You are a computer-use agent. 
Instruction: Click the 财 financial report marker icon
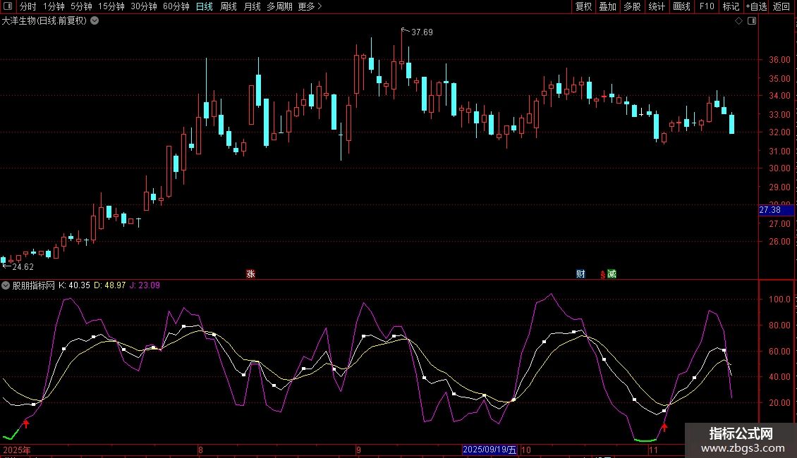point(580,274)
